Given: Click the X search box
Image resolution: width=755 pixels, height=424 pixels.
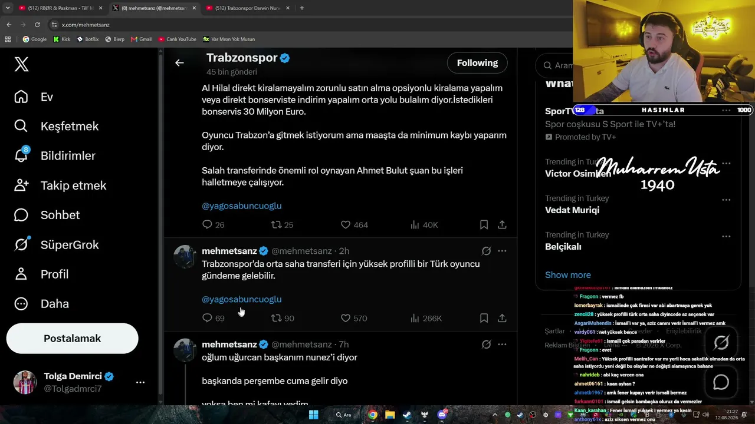Looking at the screenshot, I should [x=554, y=65].
